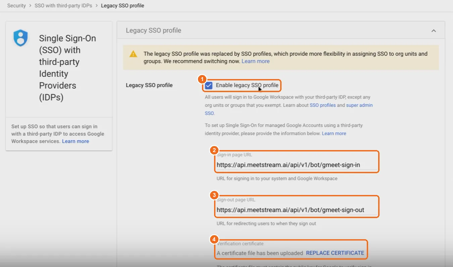Click the yellow warning triangle icon
Viewport: 453px width, 267px height.
click(x=134, y=54)
